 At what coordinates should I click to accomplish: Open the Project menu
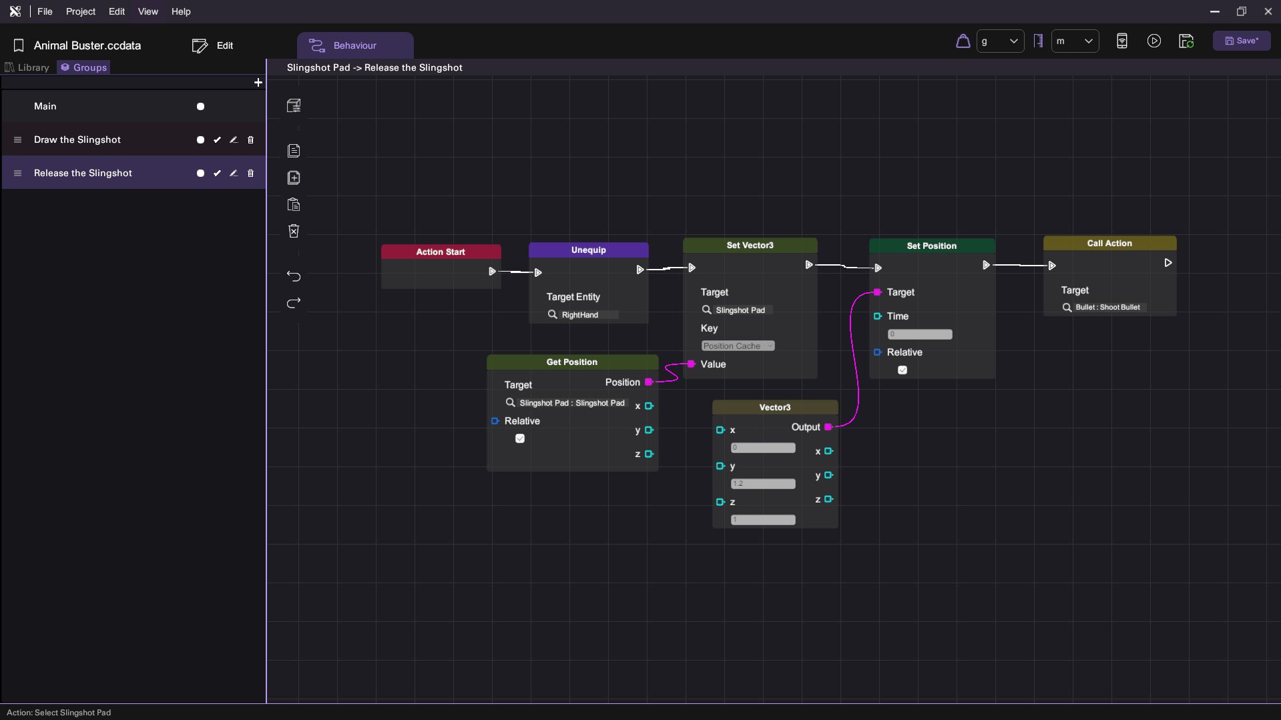(80, 11)
